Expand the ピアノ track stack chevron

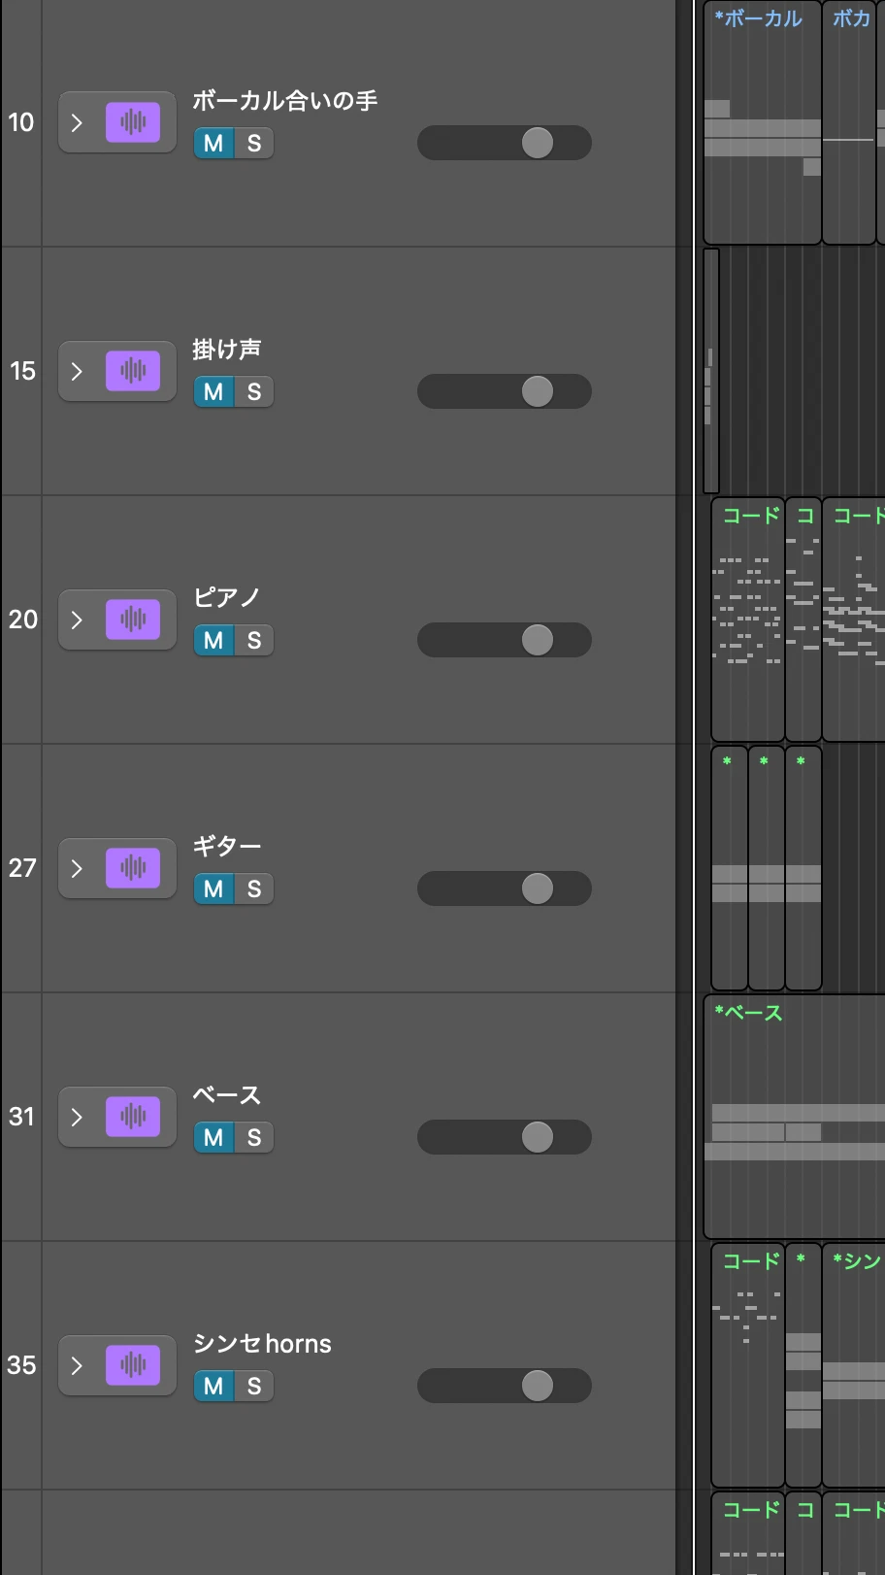point(78,620)
